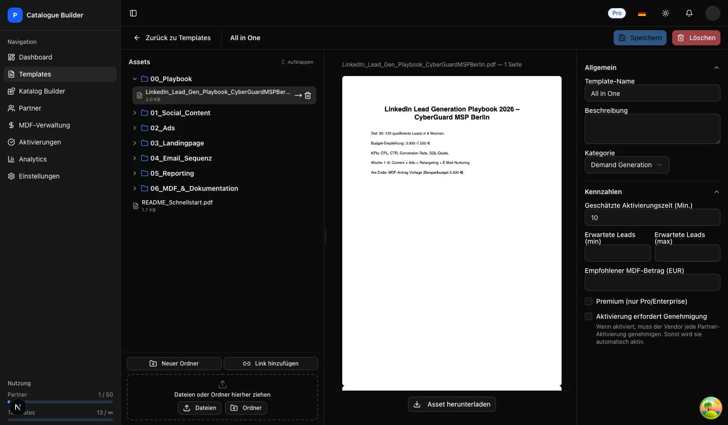Image resolution: width=728 pixels, height=425 pixels.
Task: Toggle the light mode sun icon
Action: click(x=666, y=13)
